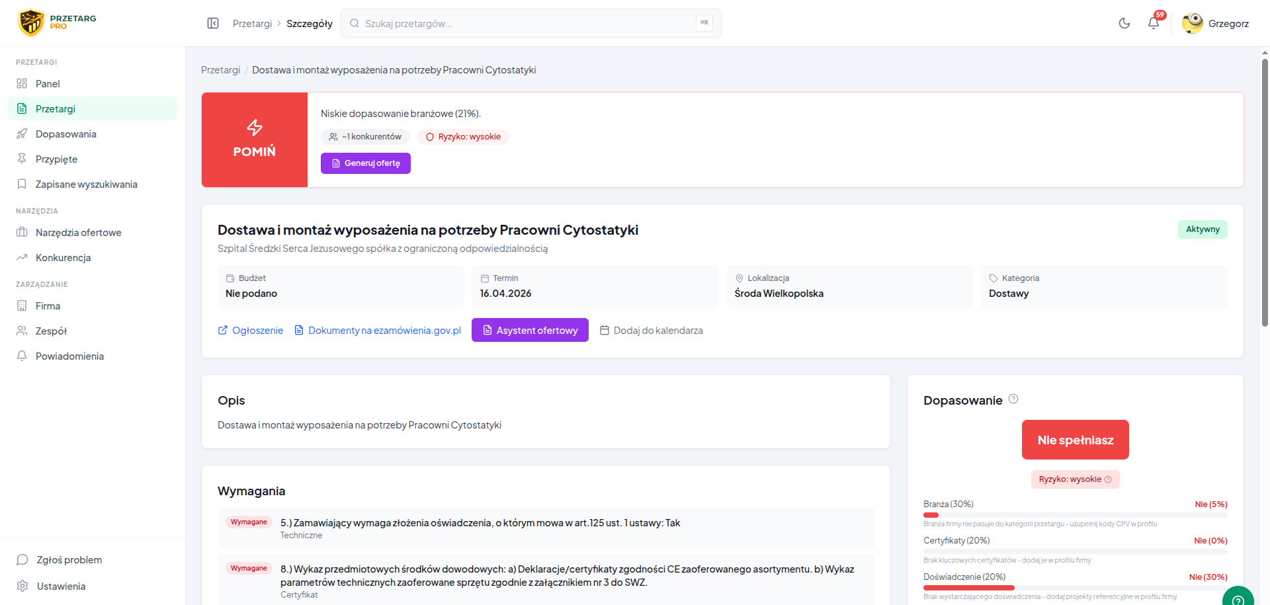This screenshot has width=1270, height=605.
Task: Click the Dopasowania rocket icon
Action: [22, 134]
